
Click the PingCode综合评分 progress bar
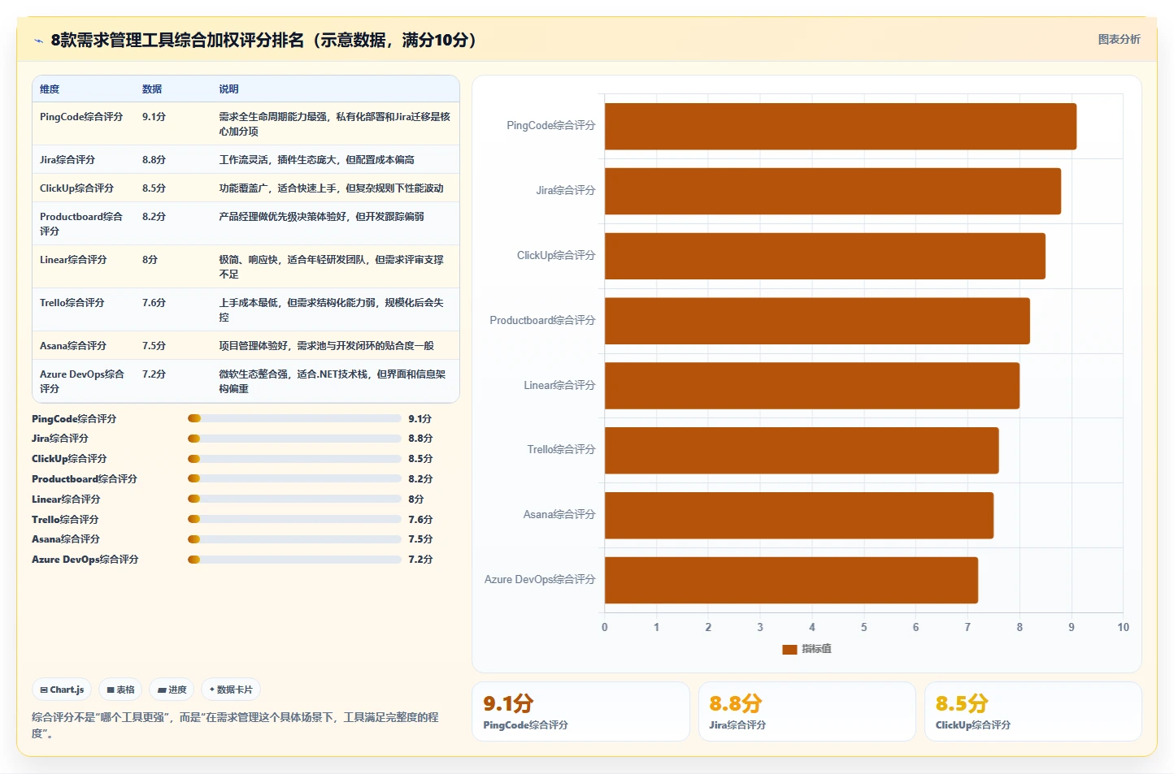coord(294,418)
